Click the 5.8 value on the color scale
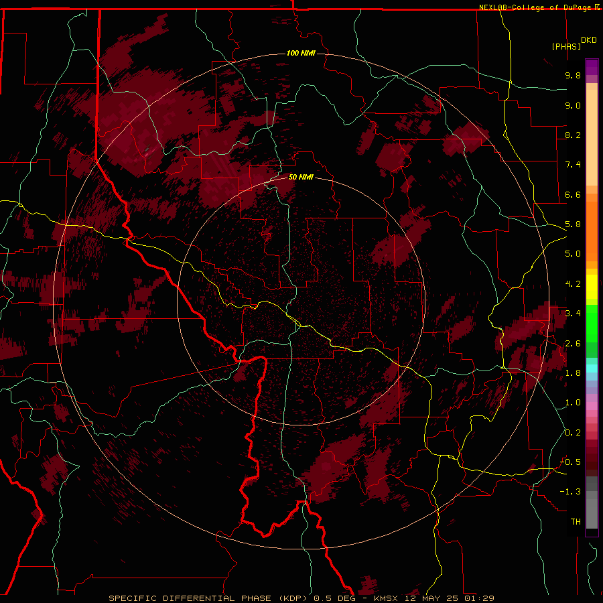This screenshot has height=603, width=603. click(x=573, y=224)
